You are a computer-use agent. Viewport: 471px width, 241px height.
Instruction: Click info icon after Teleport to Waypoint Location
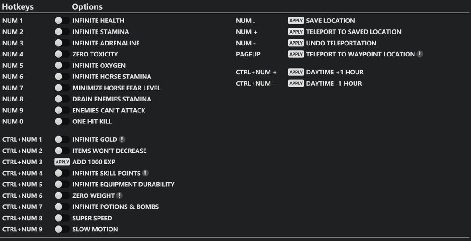pyautogui.click(x=419, y=54)
